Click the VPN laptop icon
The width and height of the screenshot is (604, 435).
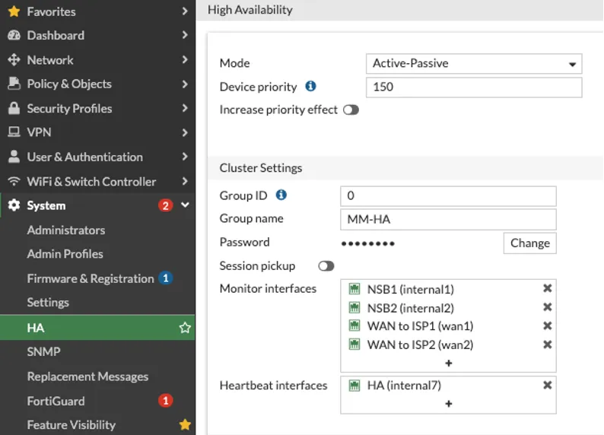tap(14, 132)
